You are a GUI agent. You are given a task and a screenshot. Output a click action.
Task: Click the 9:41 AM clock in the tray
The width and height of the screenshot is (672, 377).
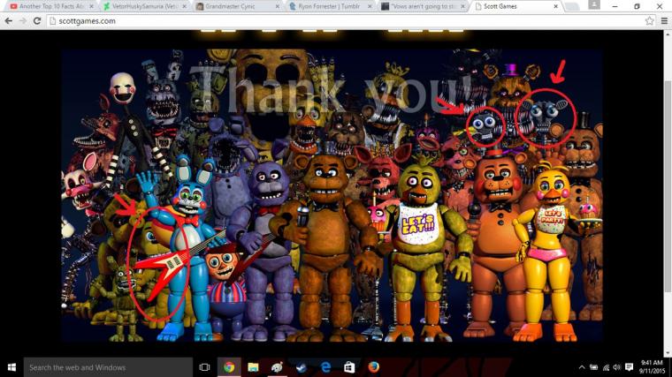click(x=652, y=367)
